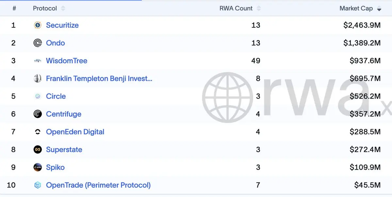The height and width of the screenshot is (197, 392).
Task: Open Franklin Templeton Benji Invest link
Action: (x=99, y=79)
